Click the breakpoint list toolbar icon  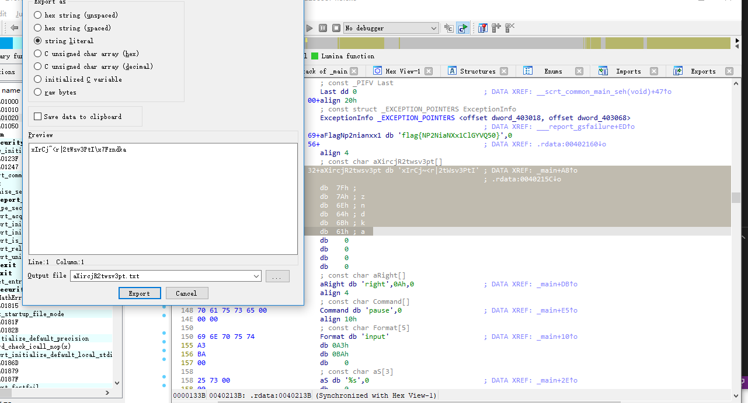482,28
